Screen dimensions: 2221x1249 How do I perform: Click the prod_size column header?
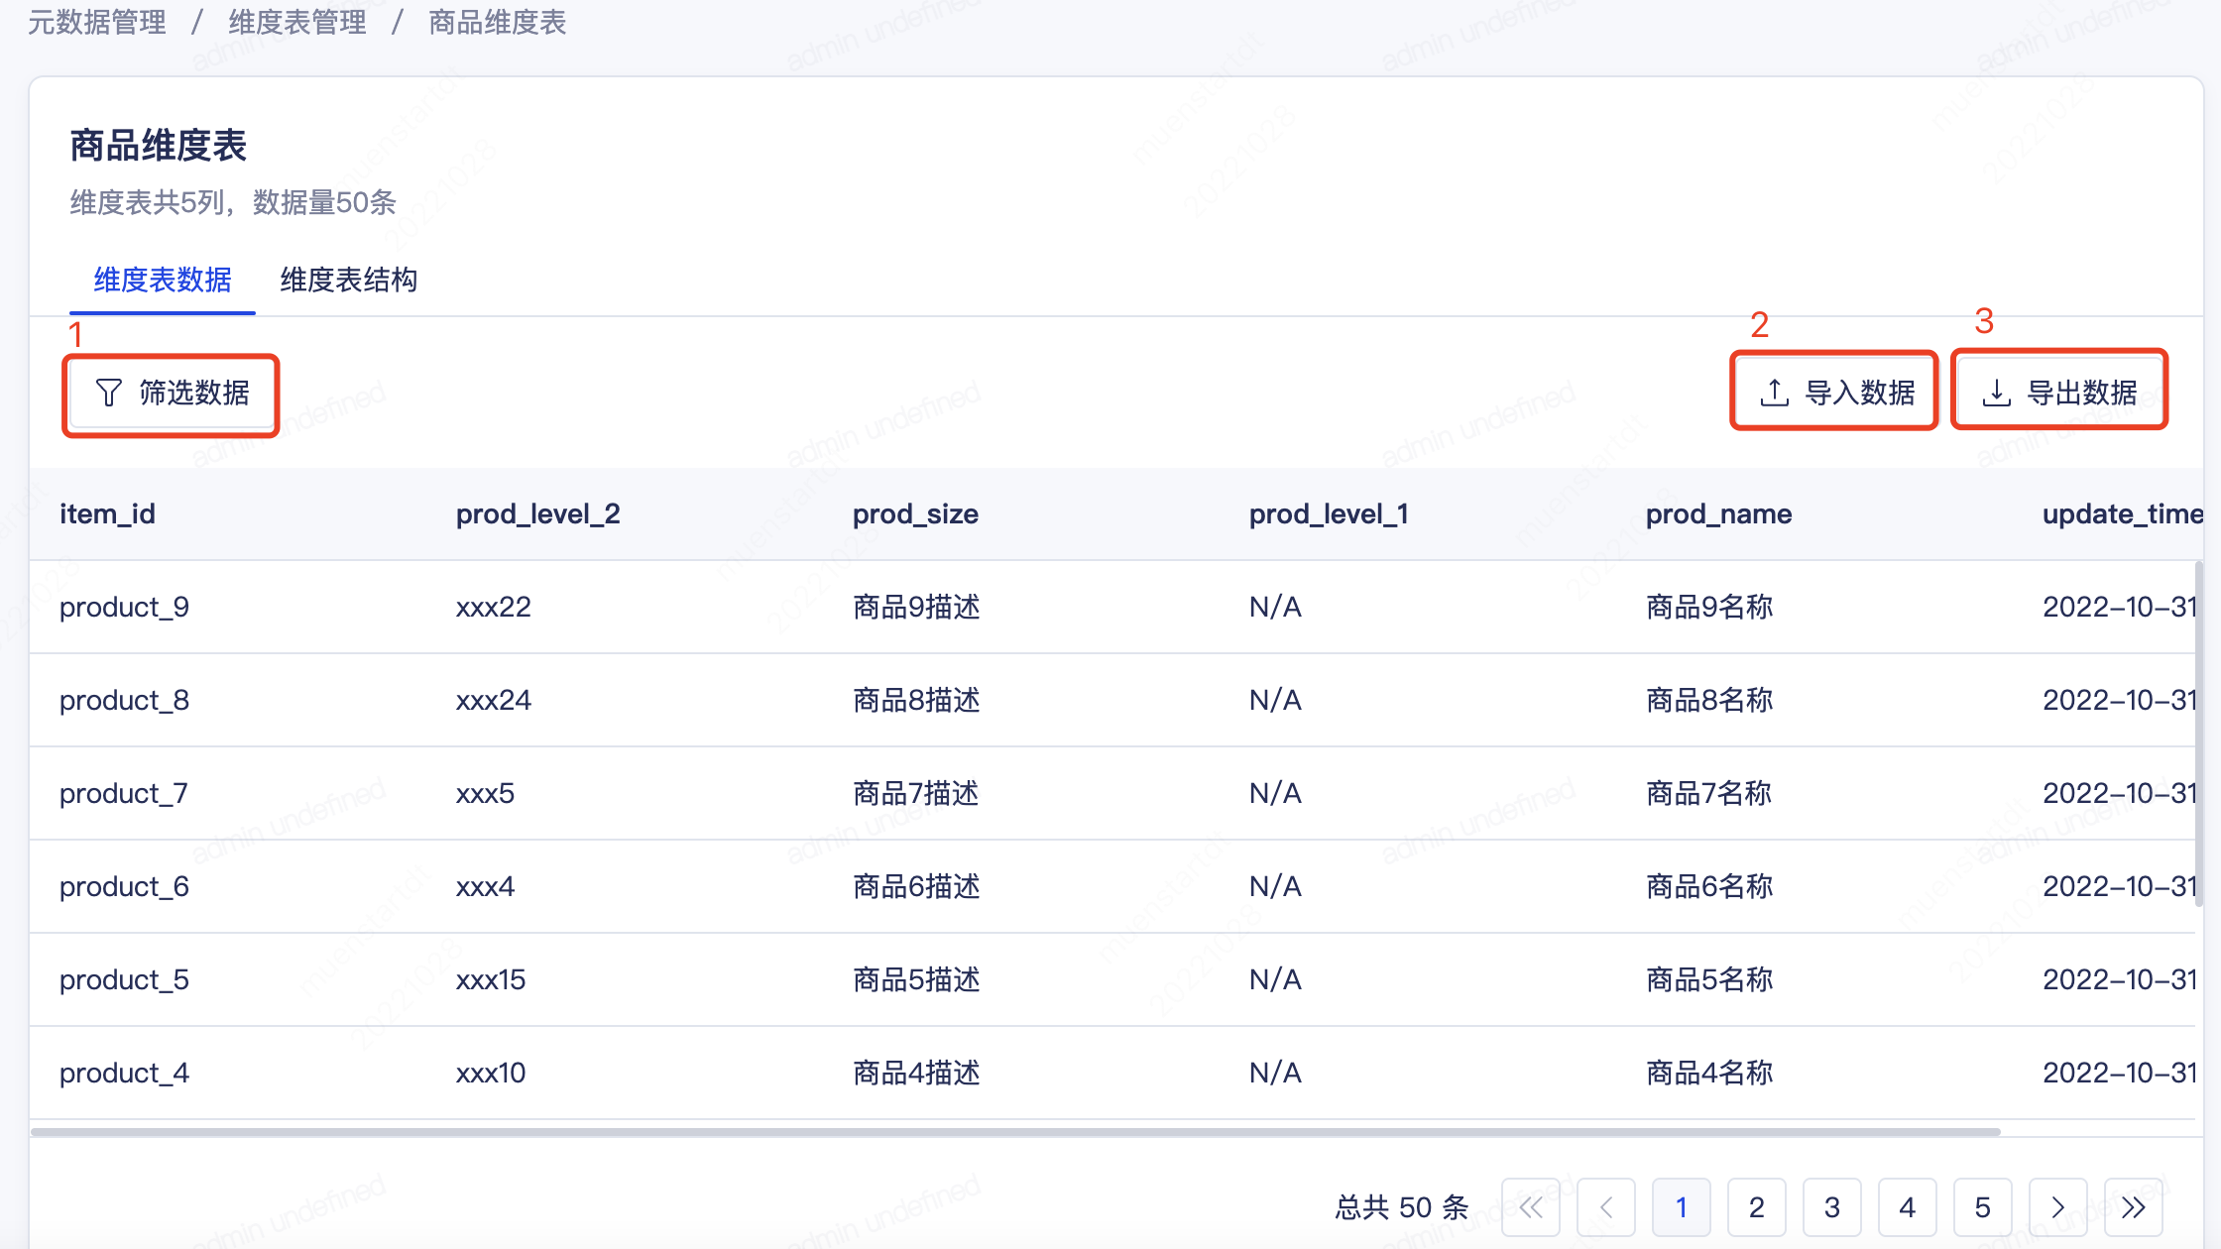(915, 513)
